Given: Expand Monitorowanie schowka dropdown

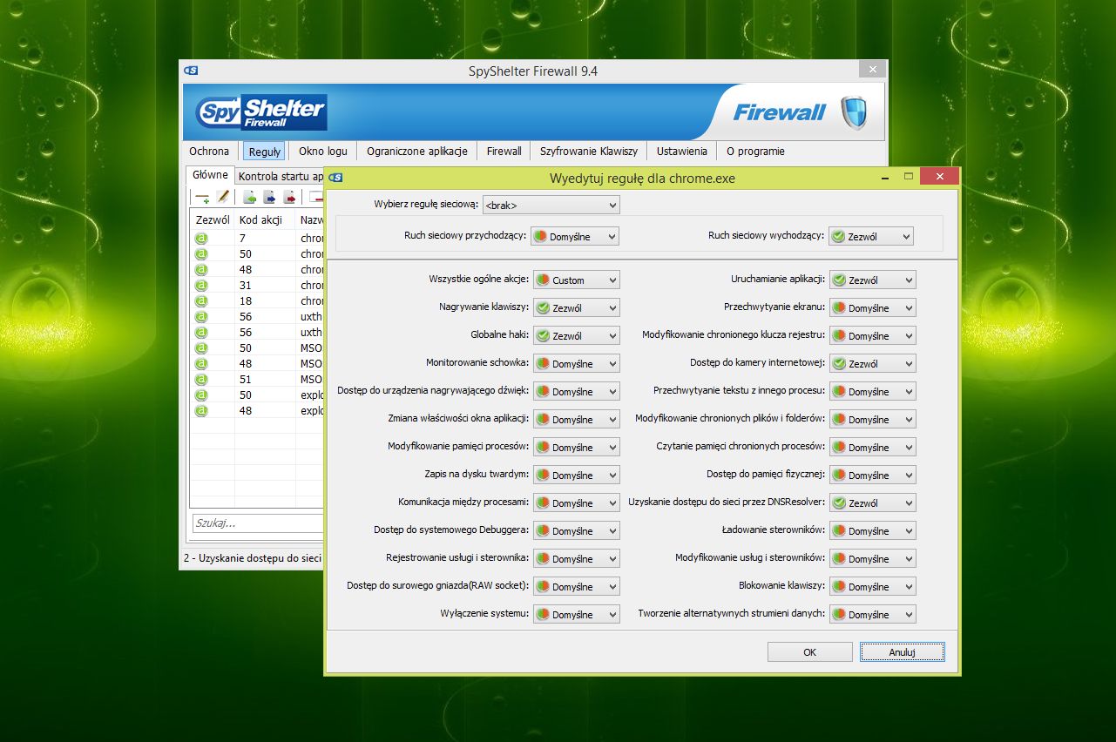Looking at the screenshot, I should [576, 364].
